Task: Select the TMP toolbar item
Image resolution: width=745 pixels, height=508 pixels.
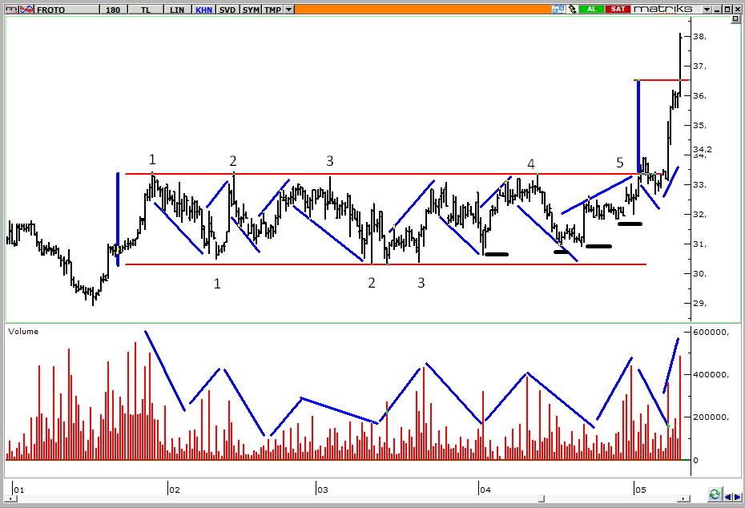Action: click(x=272, y=10)
